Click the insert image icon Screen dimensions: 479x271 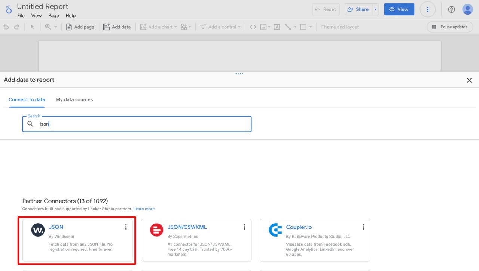[x=263, y=27]
